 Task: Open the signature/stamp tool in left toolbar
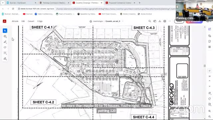[5, 59]
